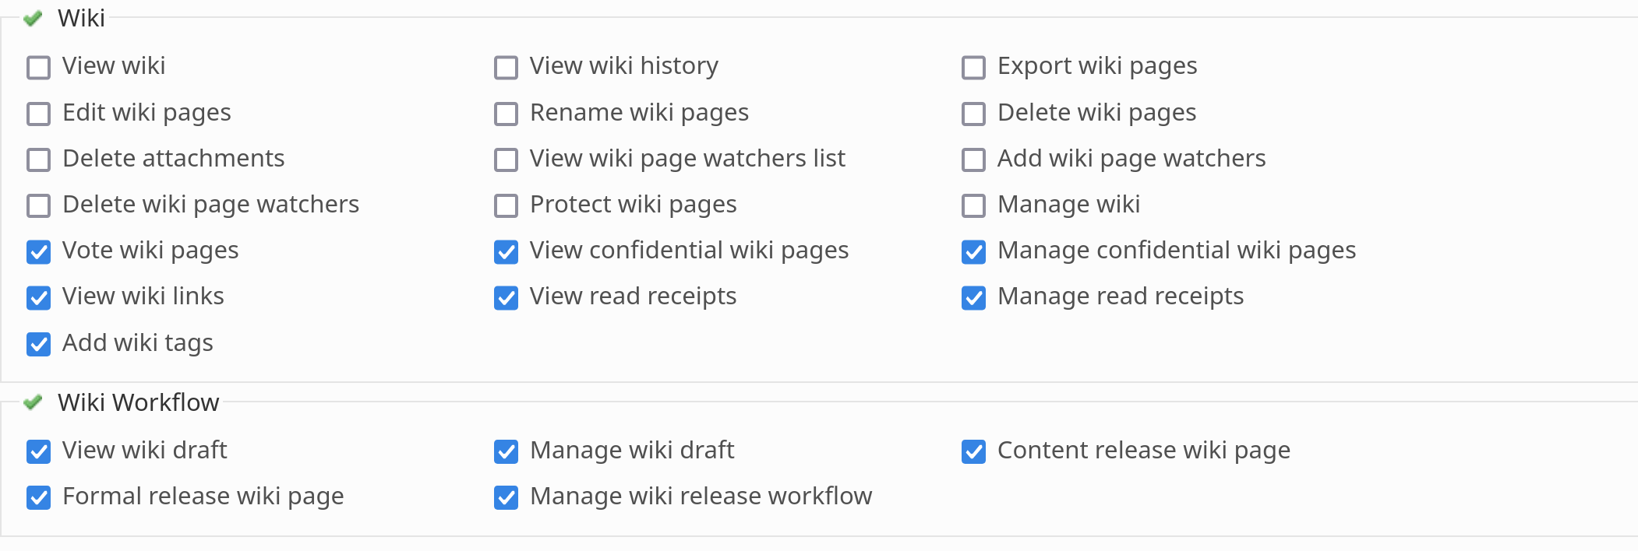Disable the View wiki draft permission

click(x=38, y=451)
